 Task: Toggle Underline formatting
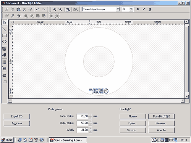point(150,9)
